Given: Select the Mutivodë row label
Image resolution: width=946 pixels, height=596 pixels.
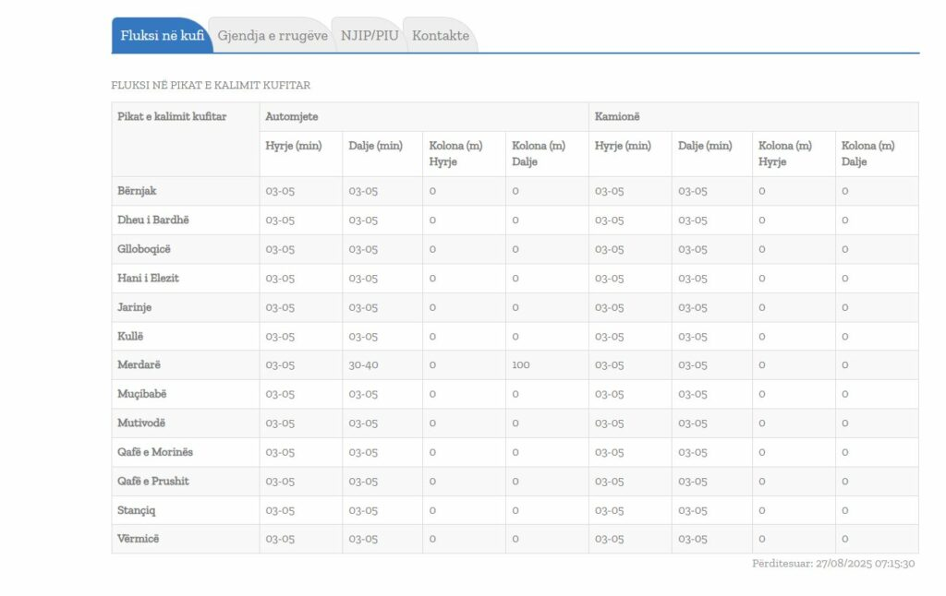Looking at the screenshot, I should (141, 423).
